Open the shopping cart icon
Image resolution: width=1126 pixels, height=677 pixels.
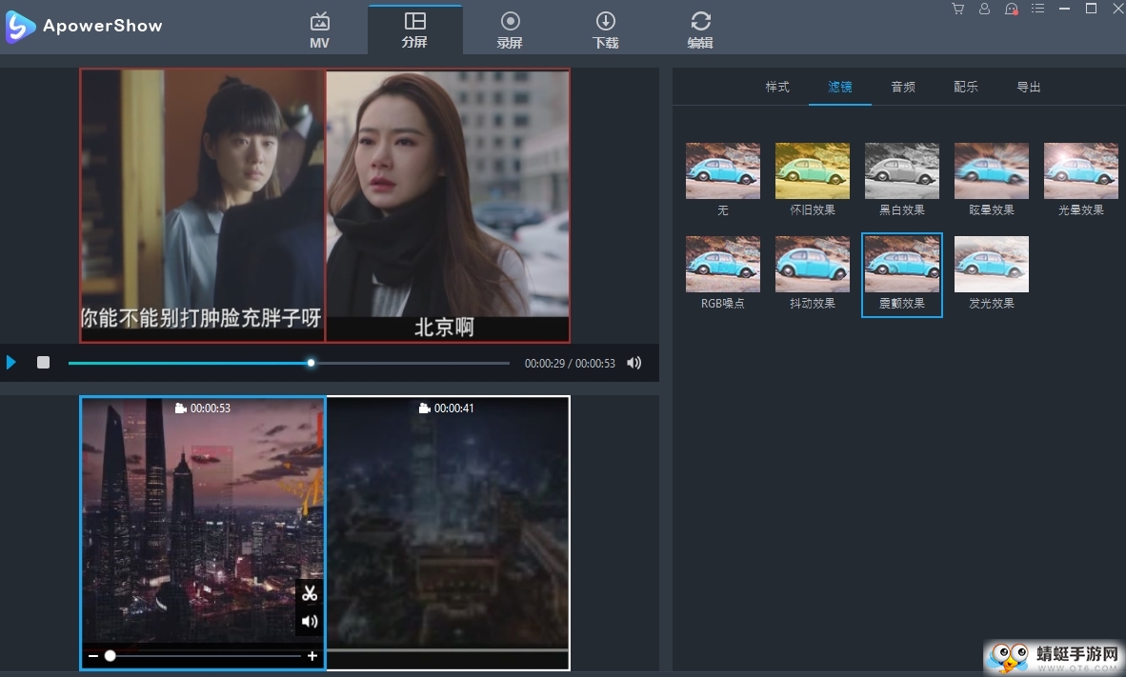tap(958, 9)
